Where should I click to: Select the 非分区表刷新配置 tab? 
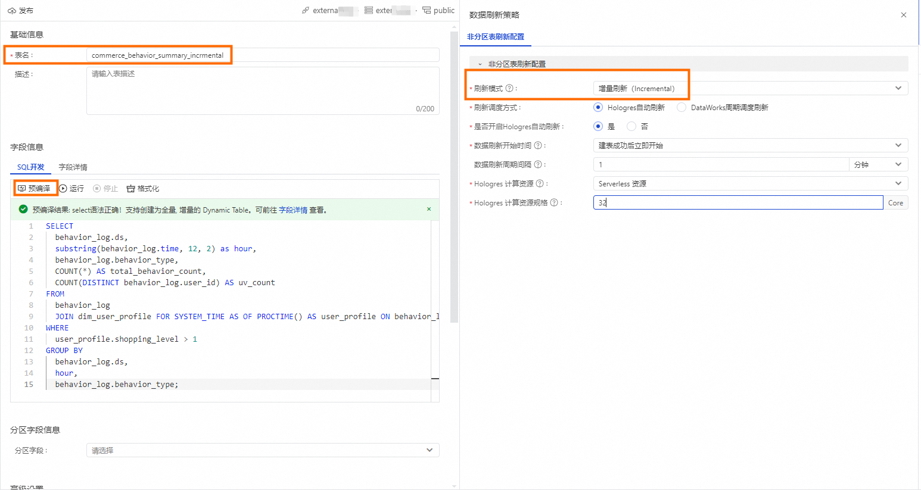pos(496,36)
